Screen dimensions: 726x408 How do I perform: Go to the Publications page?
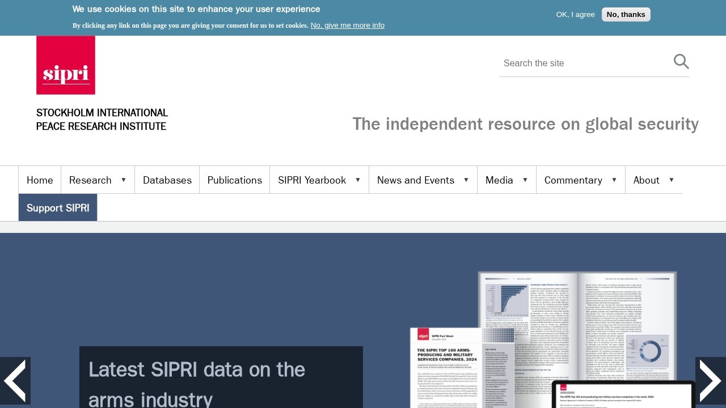point(234,180)
